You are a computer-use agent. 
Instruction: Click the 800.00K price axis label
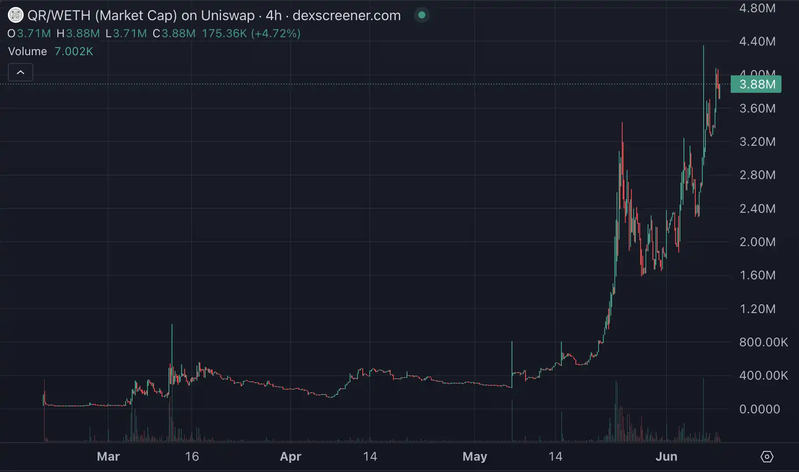(763, 342)
